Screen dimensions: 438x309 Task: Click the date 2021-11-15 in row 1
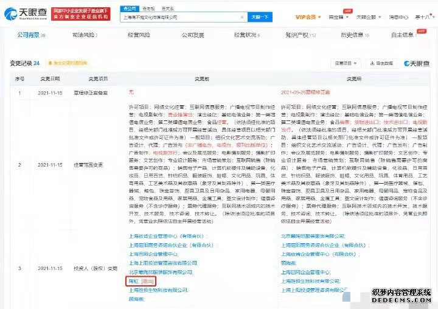[50, 92]
